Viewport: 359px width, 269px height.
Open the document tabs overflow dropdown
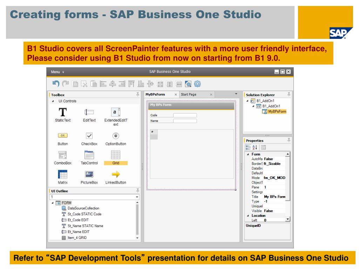tap(236, 94)
